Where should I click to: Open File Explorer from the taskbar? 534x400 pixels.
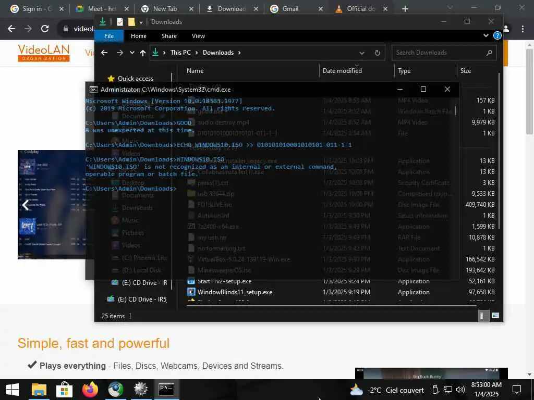(x=39, y=390)
